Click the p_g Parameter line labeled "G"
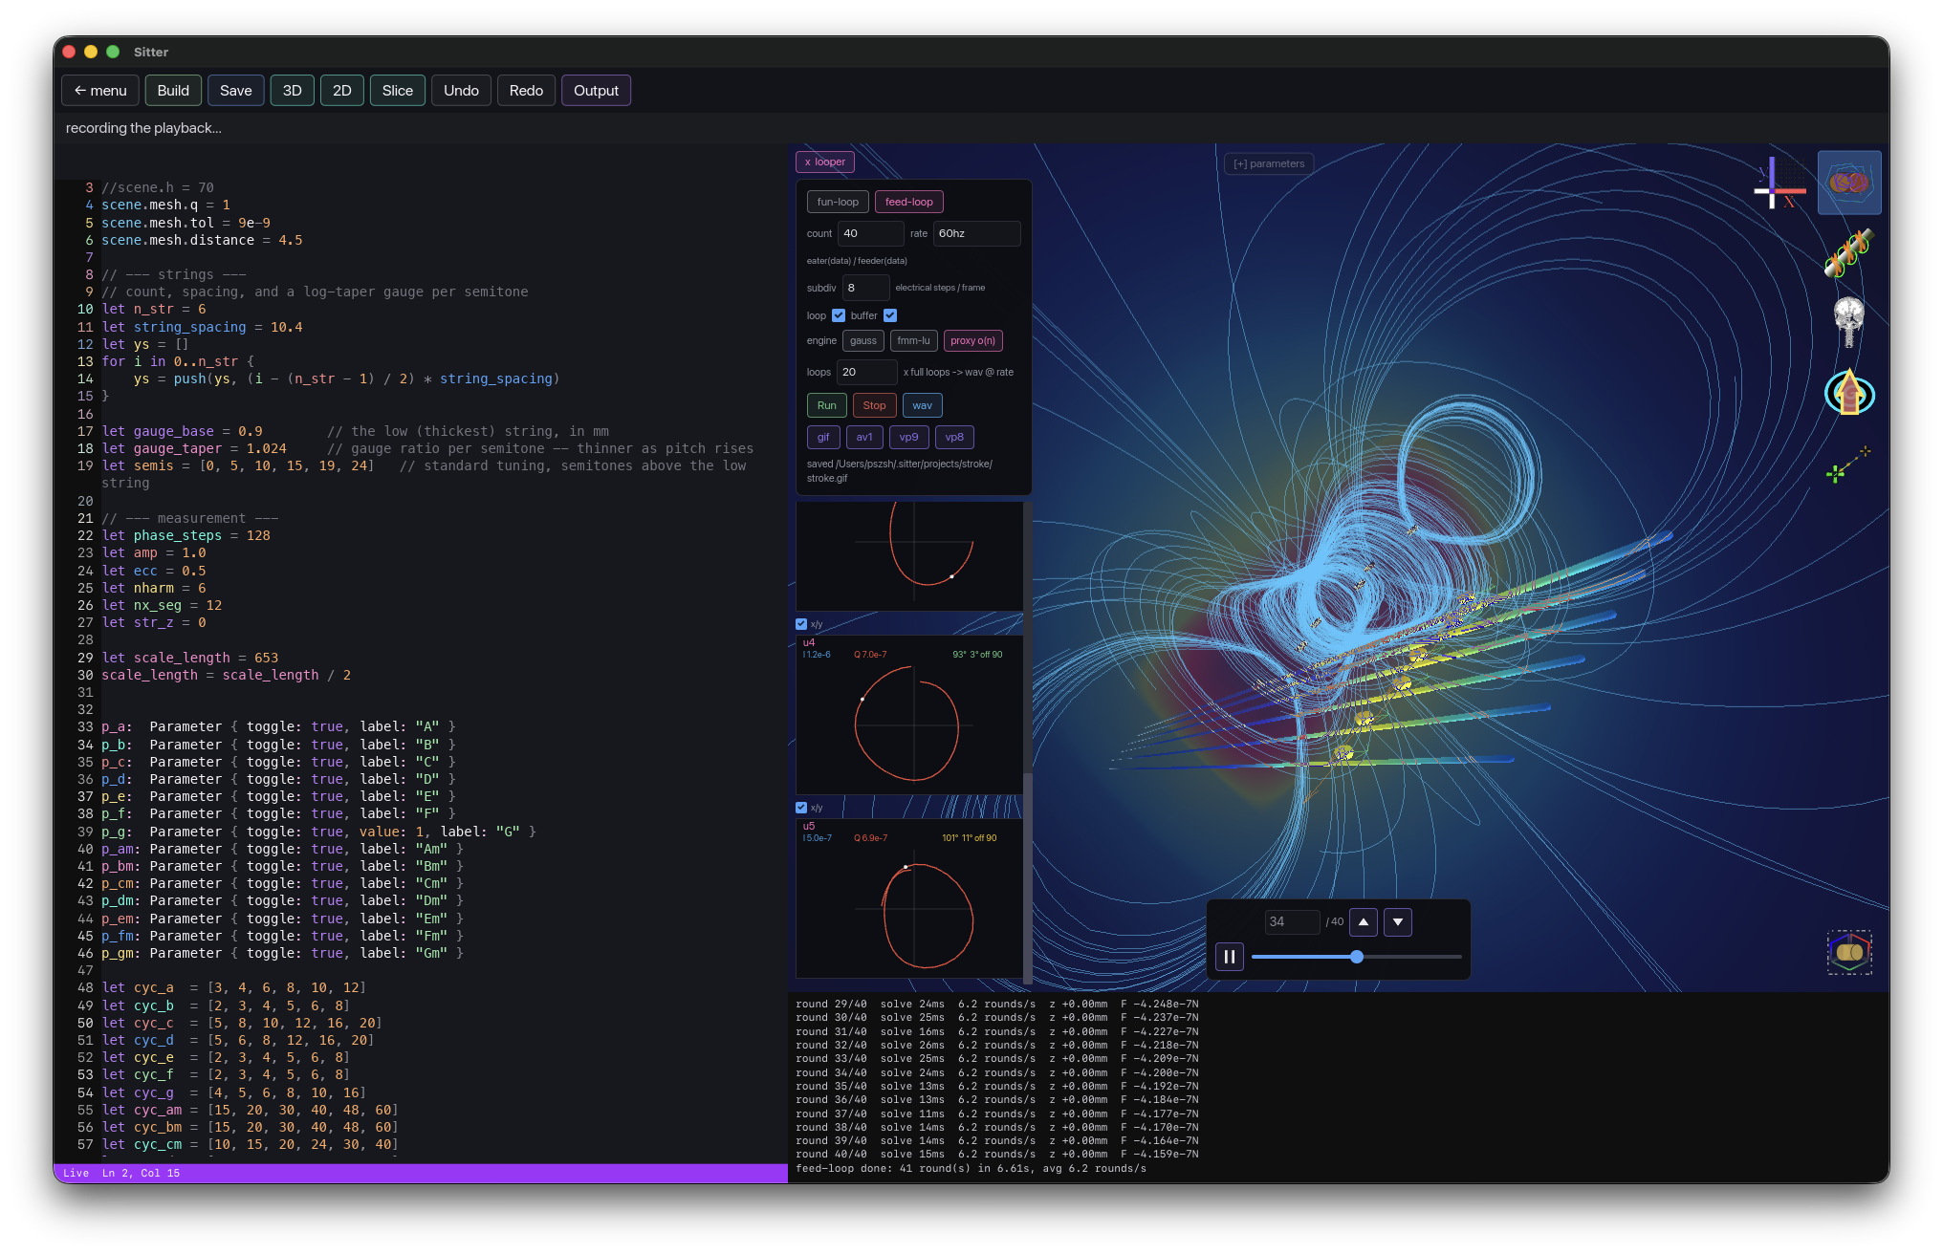The image size is (1943, 1254). coord(318,832)
